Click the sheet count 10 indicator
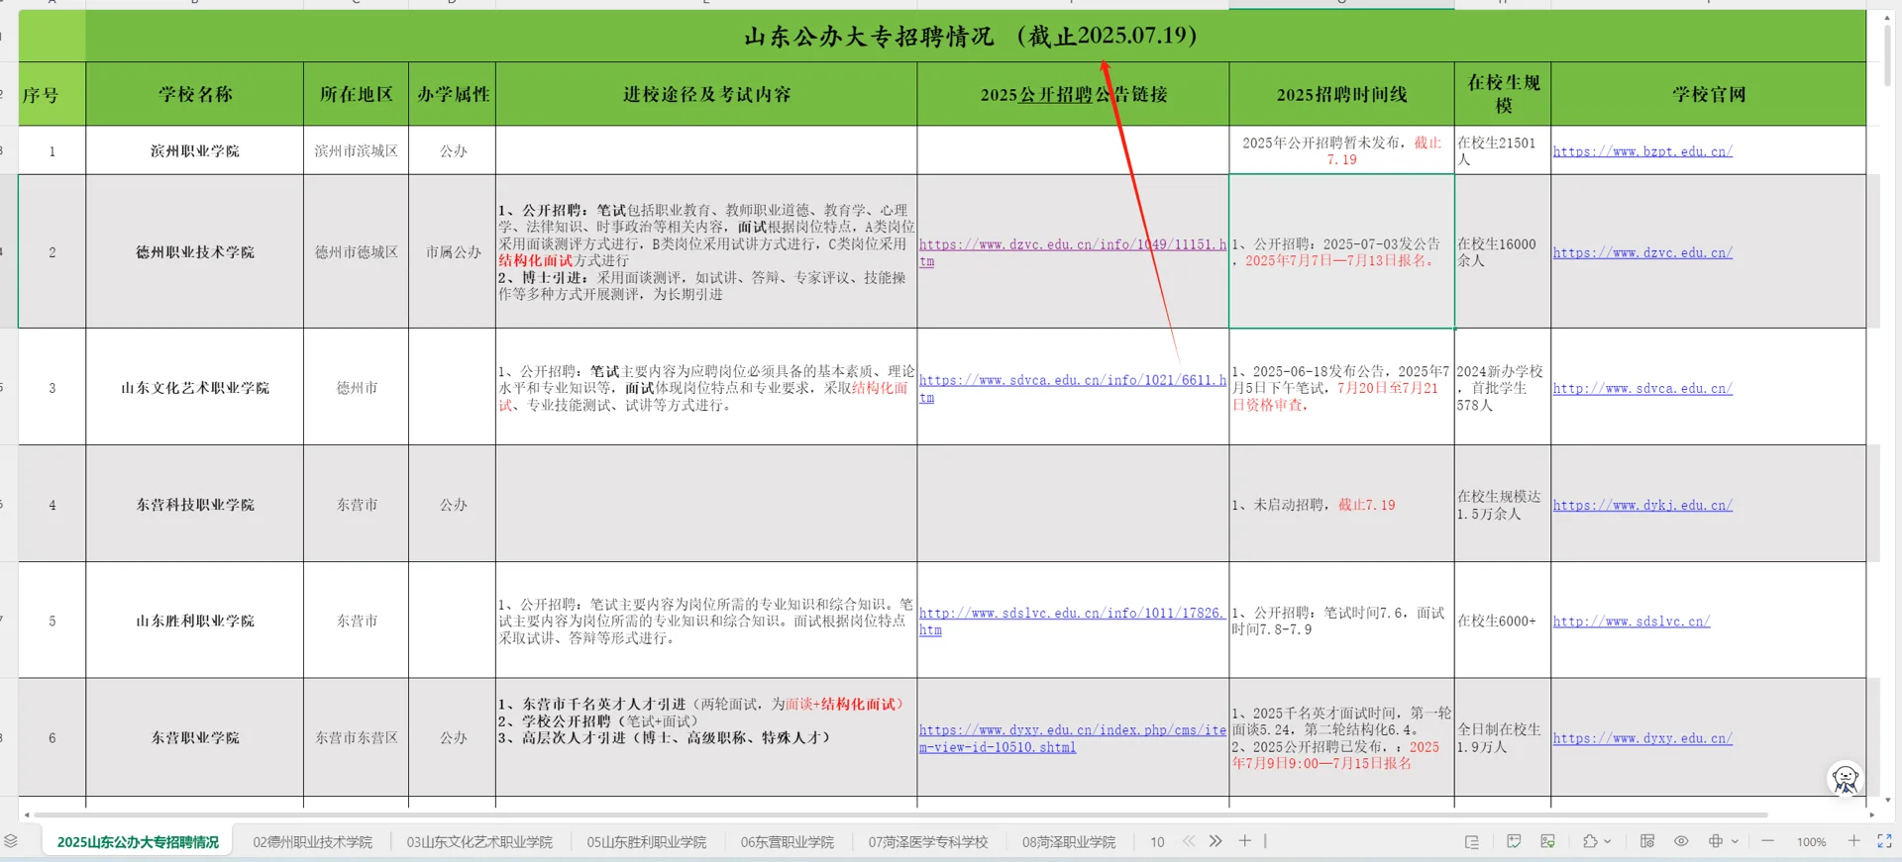 (1157, 842)
